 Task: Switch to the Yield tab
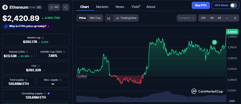point(135,7)
